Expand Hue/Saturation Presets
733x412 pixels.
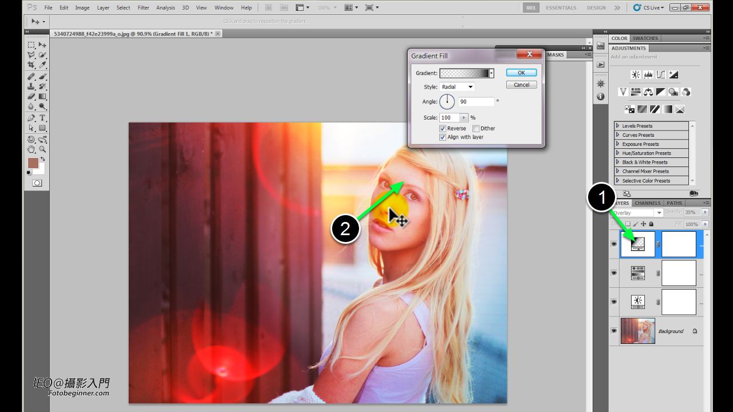coord(617,153)
